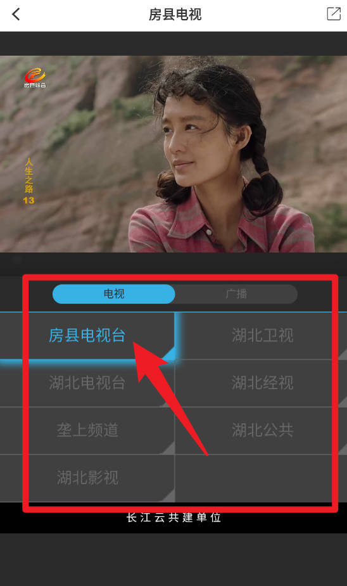The image size is (347, 586).
Task: Click corner triangle of 垄上频道 cell
Action: point(169,448)
